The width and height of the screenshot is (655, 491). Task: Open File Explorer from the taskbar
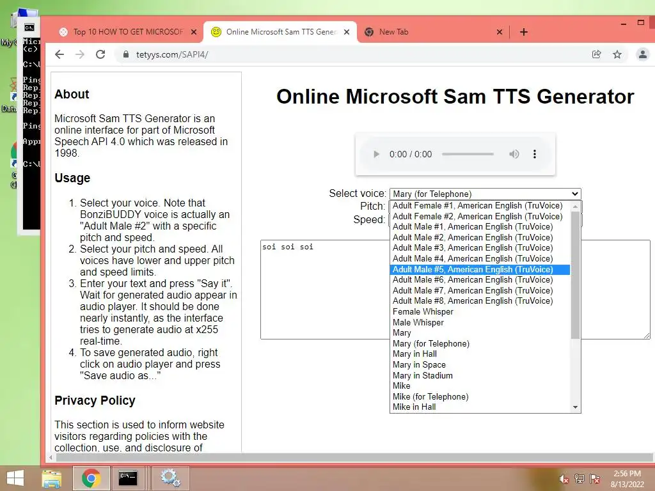pos(51,478)
